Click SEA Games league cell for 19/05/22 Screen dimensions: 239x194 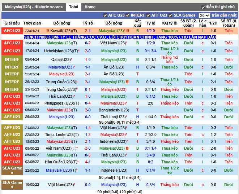pyautogui.click(x=12, y=185)
